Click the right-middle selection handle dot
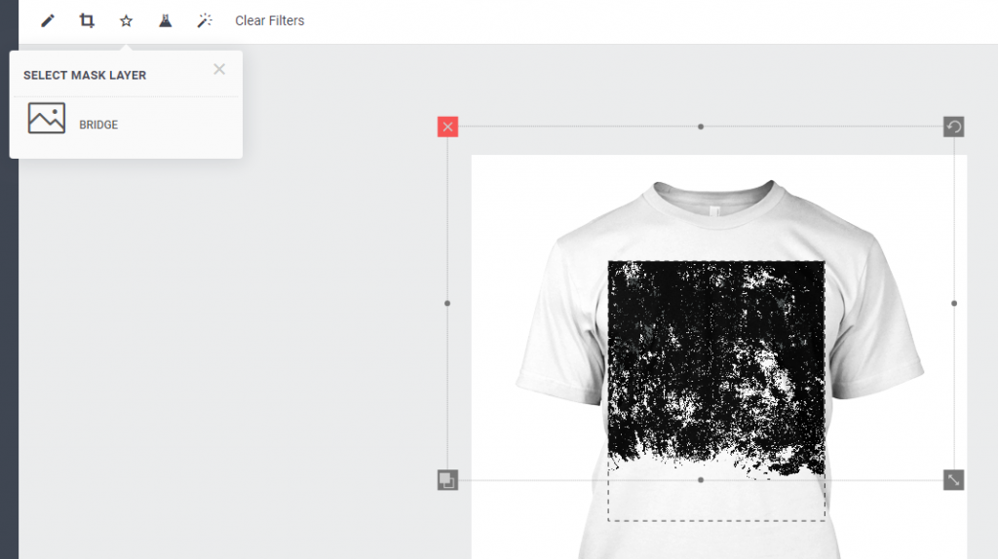Screen dimensions: 998x559 tap(954, 303)
